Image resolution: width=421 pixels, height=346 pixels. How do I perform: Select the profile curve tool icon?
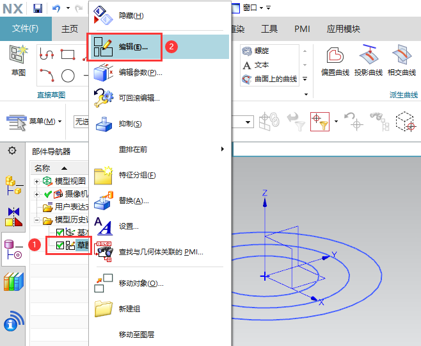tap(47, 53)
